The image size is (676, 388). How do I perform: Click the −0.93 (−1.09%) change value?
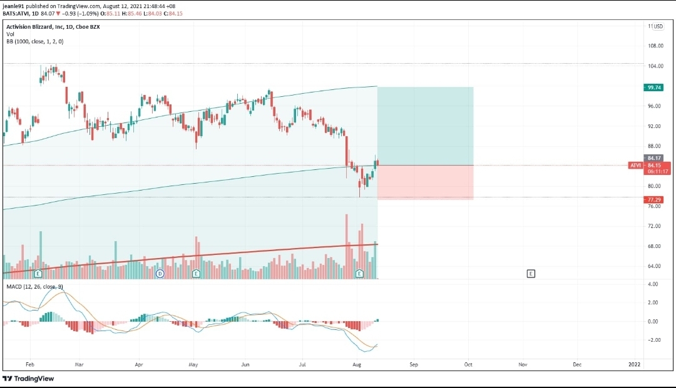pos(81,13)
